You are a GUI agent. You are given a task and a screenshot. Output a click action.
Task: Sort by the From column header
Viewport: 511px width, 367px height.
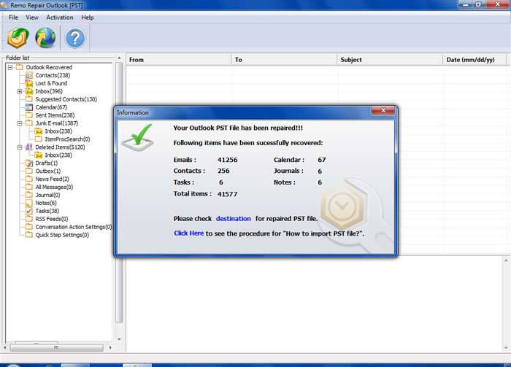click(x=179, y=60)
